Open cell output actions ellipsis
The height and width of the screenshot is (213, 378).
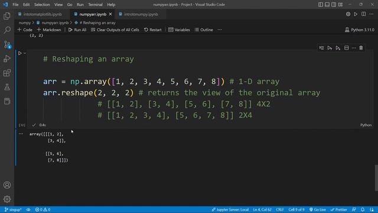point(21,134)
